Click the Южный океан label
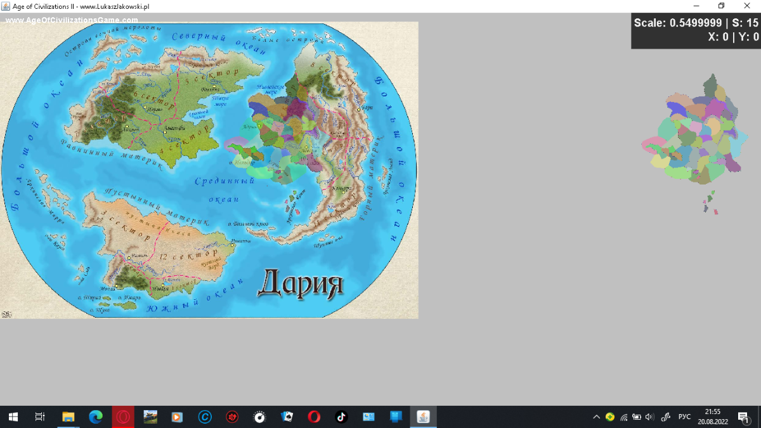The height and width of the screenshot is (428, 761). click(195, 297)
